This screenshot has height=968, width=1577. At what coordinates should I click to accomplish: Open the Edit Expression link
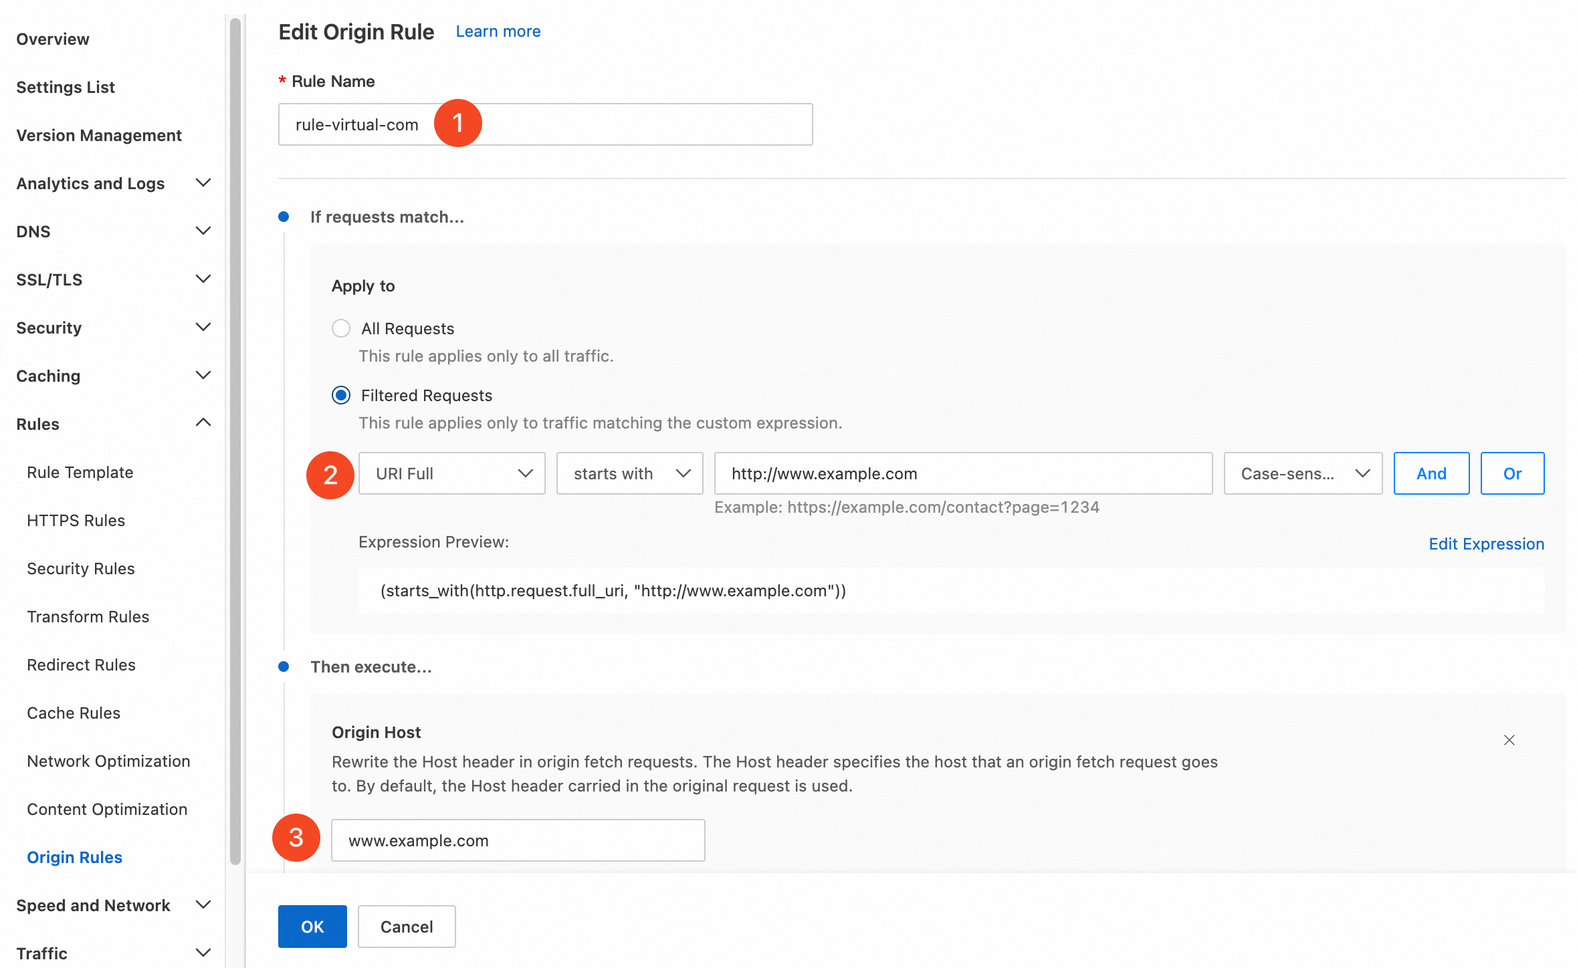point(1486,543)
